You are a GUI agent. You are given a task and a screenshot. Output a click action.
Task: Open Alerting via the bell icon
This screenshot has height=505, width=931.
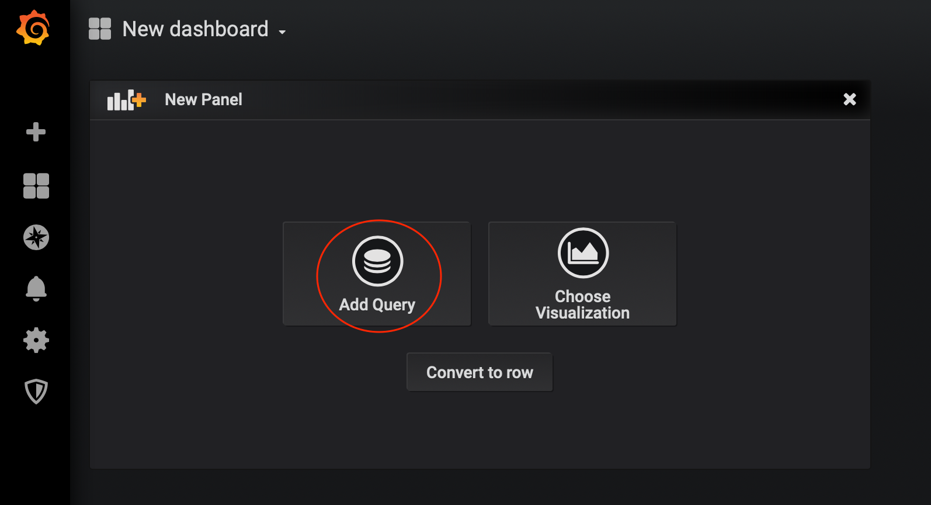coord(36,288)
